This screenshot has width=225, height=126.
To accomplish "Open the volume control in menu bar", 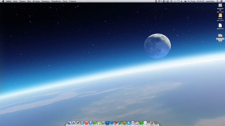I will click(182, 1).
